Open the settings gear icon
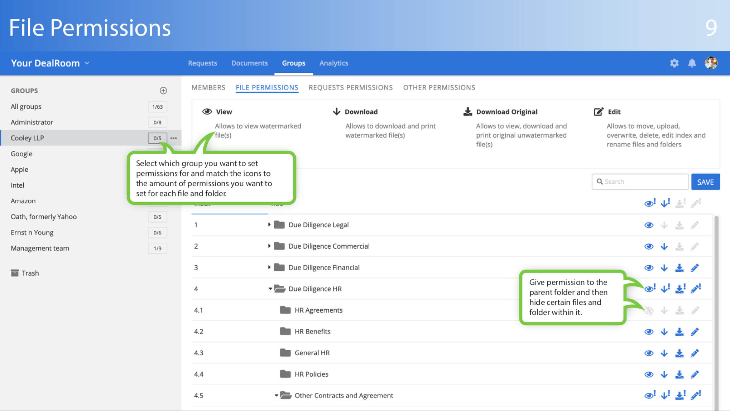 point(674,63)
